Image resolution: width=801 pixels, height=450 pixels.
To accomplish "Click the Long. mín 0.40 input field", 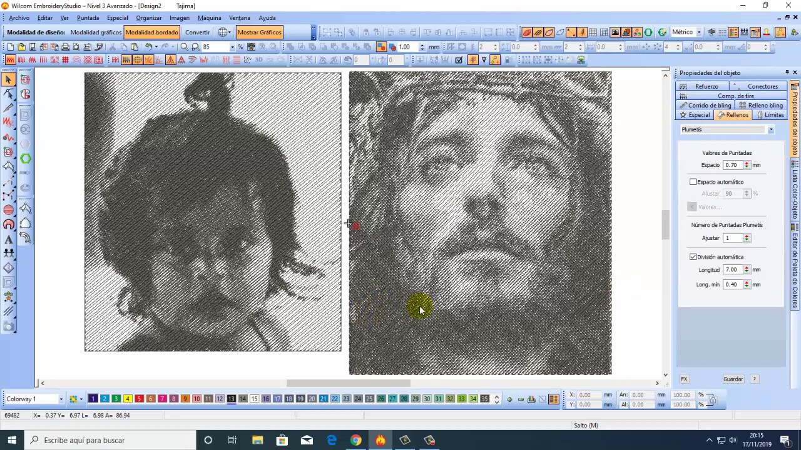I will pyautogui.click(x=732, y=284).
